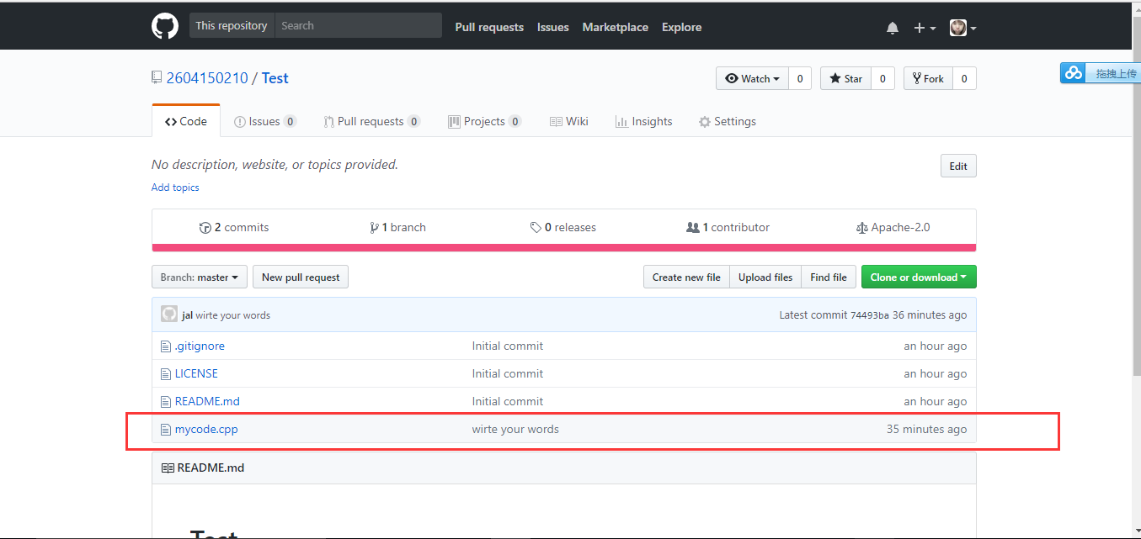Click Pull requests in top navigation

click(489, 27)
